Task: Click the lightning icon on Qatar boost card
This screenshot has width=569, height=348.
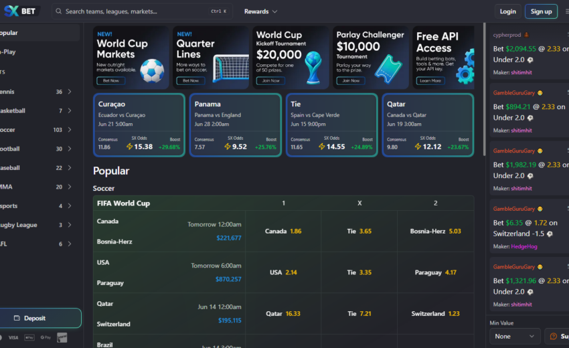Action: pos(418,147)
